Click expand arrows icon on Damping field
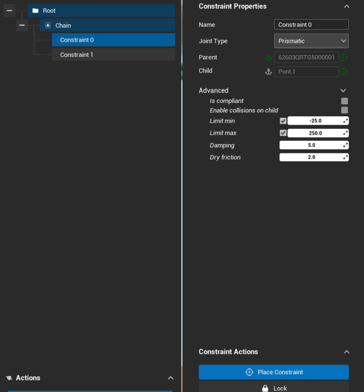364x392 pixels. (x=345, y=145)
